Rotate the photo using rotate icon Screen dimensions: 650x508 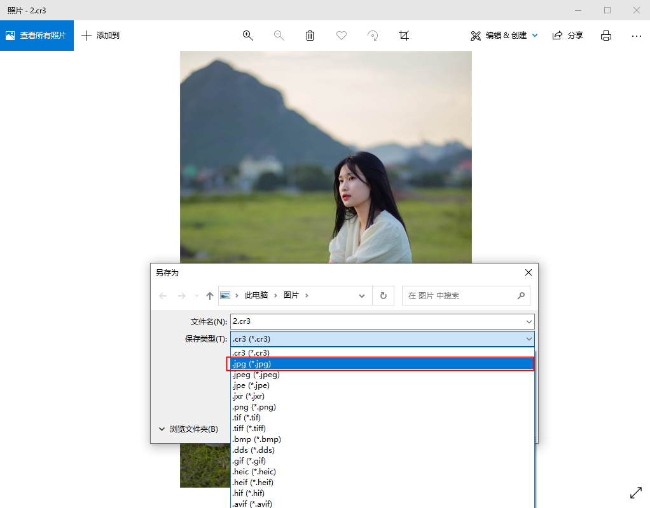373,36
